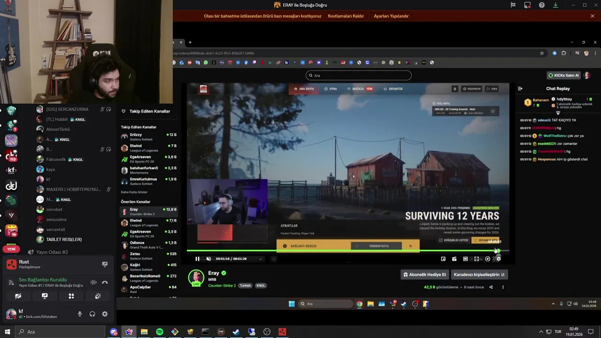Focus Windows taskbar Ara search box
The width and height of the screenshot is (601, 338).
tap(60, 332)
